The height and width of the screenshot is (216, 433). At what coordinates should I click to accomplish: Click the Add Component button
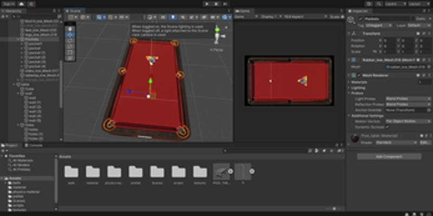click(389, 156)
